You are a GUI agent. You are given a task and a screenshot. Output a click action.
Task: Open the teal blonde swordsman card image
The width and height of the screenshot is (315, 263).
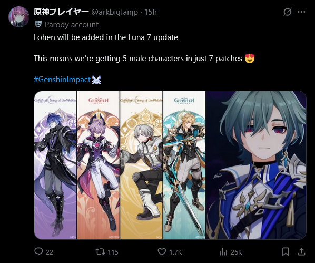184,165
